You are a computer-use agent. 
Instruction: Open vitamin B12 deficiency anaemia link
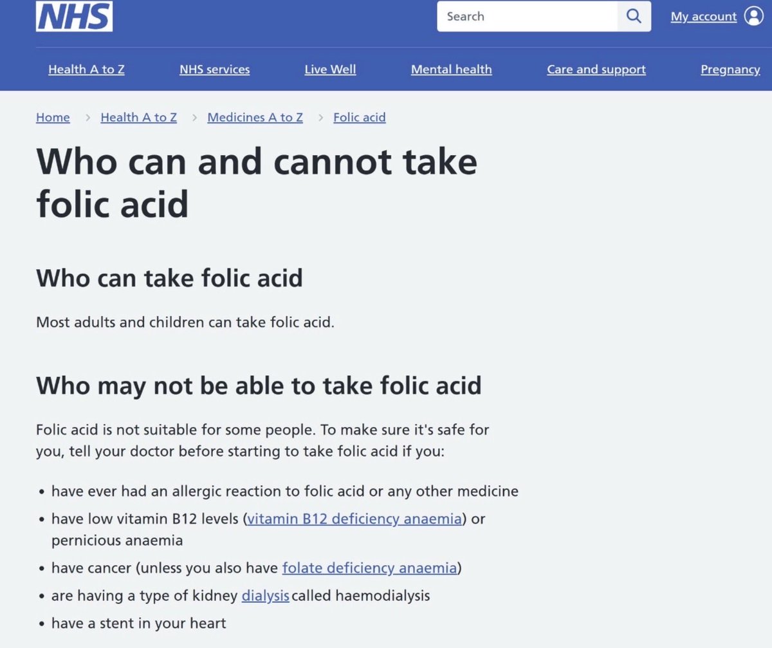pos(354,519)
